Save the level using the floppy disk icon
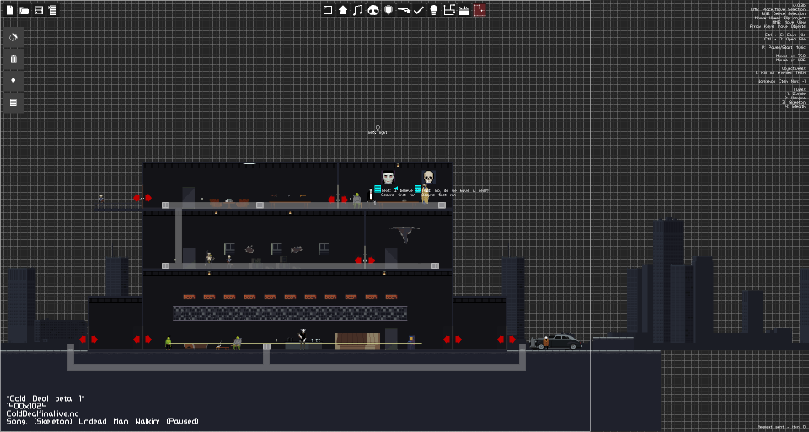The width and height of the screenshot is (809, 432). pos(39,10)
